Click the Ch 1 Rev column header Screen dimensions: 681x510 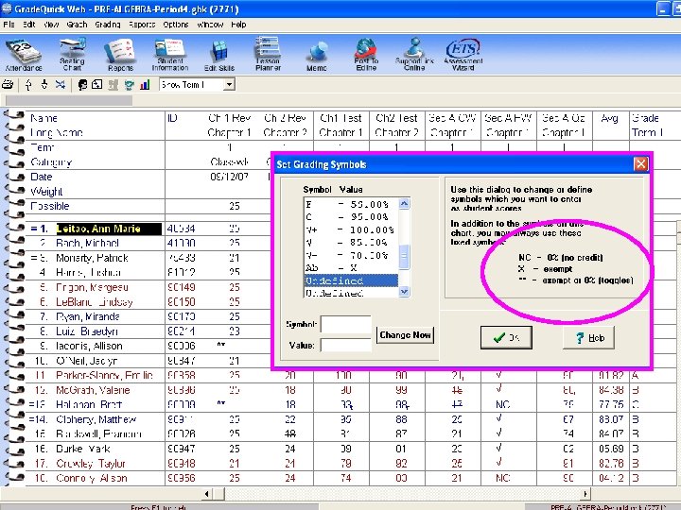tap(230, 118)
